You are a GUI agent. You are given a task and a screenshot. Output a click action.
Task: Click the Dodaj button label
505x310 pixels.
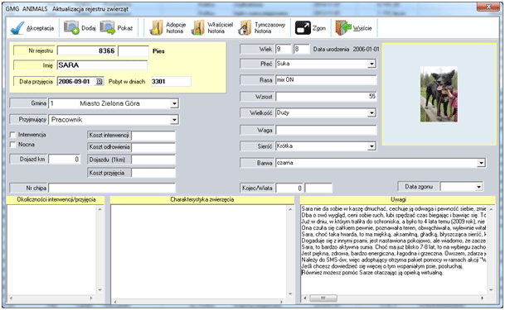pyautogui.click(x=89, y=28)
